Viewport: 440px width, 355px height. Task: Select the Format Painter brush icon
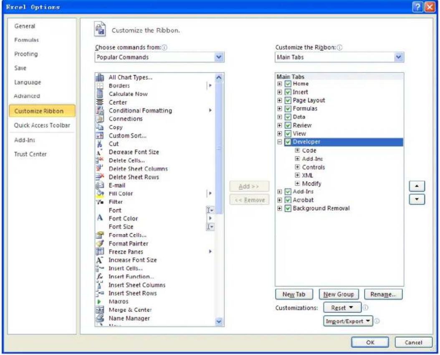100,243
